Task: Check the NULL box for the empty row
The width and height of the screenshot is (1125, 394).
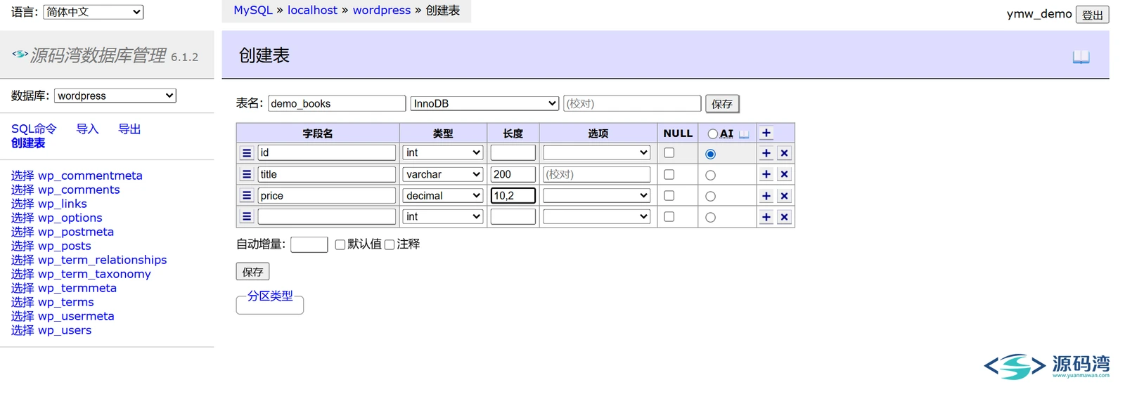Action: [x=669, y=216]
